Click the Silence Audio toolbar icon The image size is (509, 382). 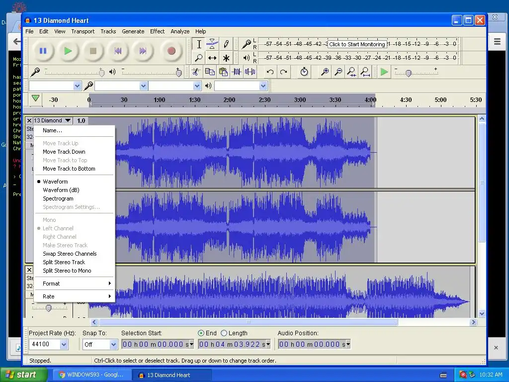(x=250, y=72)
